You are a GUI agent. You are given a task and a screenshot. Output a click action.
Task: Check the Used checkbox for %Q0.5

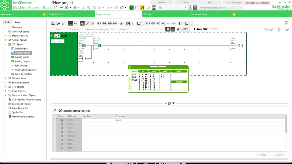[62, 140]
